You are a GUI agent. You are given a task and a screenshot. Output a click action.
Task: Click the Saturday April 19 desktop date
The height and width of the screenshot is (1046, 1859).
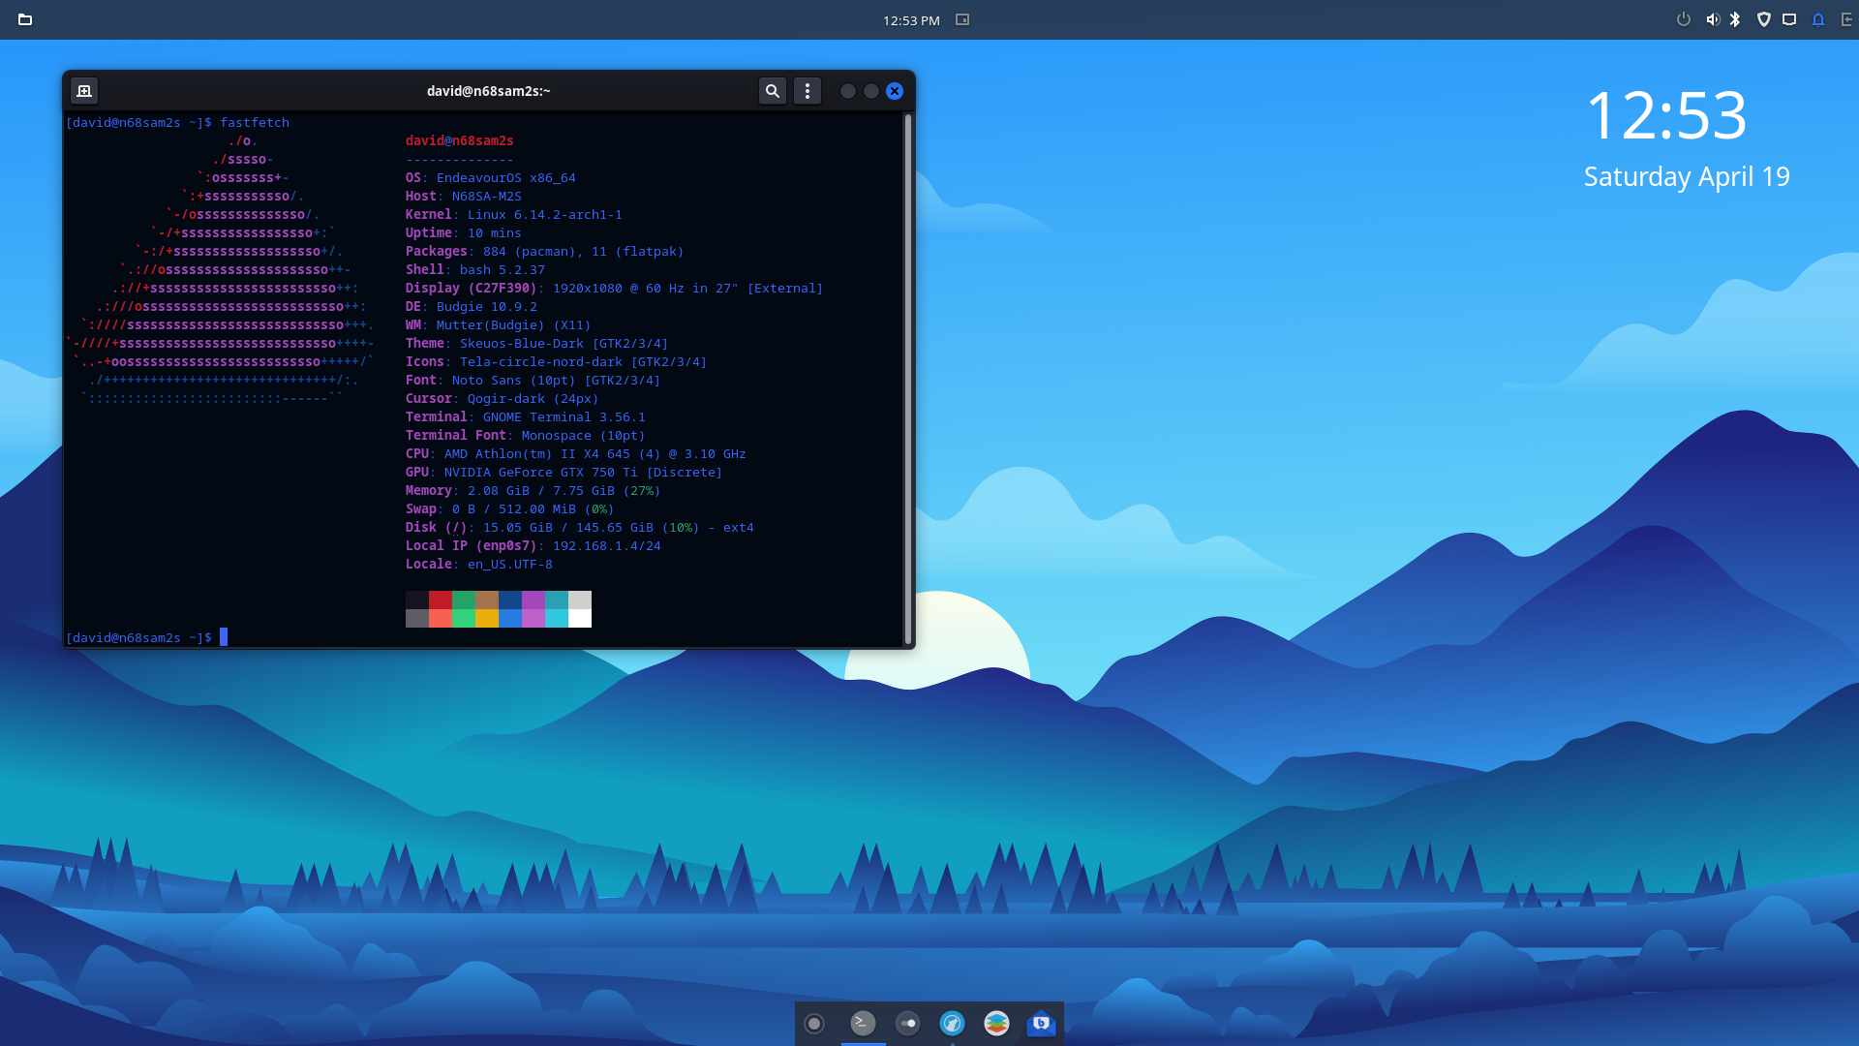(1687, 177)
